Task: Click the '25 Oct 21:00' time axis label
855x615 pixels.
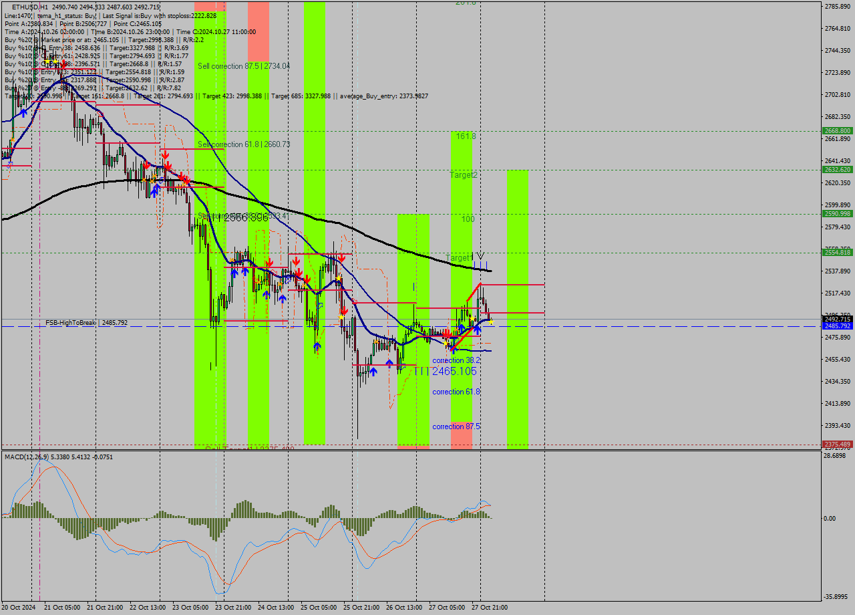Action: click(x=361, y=608)
